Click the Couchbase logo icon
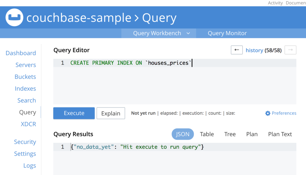This screenshot has width=306, height=175. [x=14, y=17]
